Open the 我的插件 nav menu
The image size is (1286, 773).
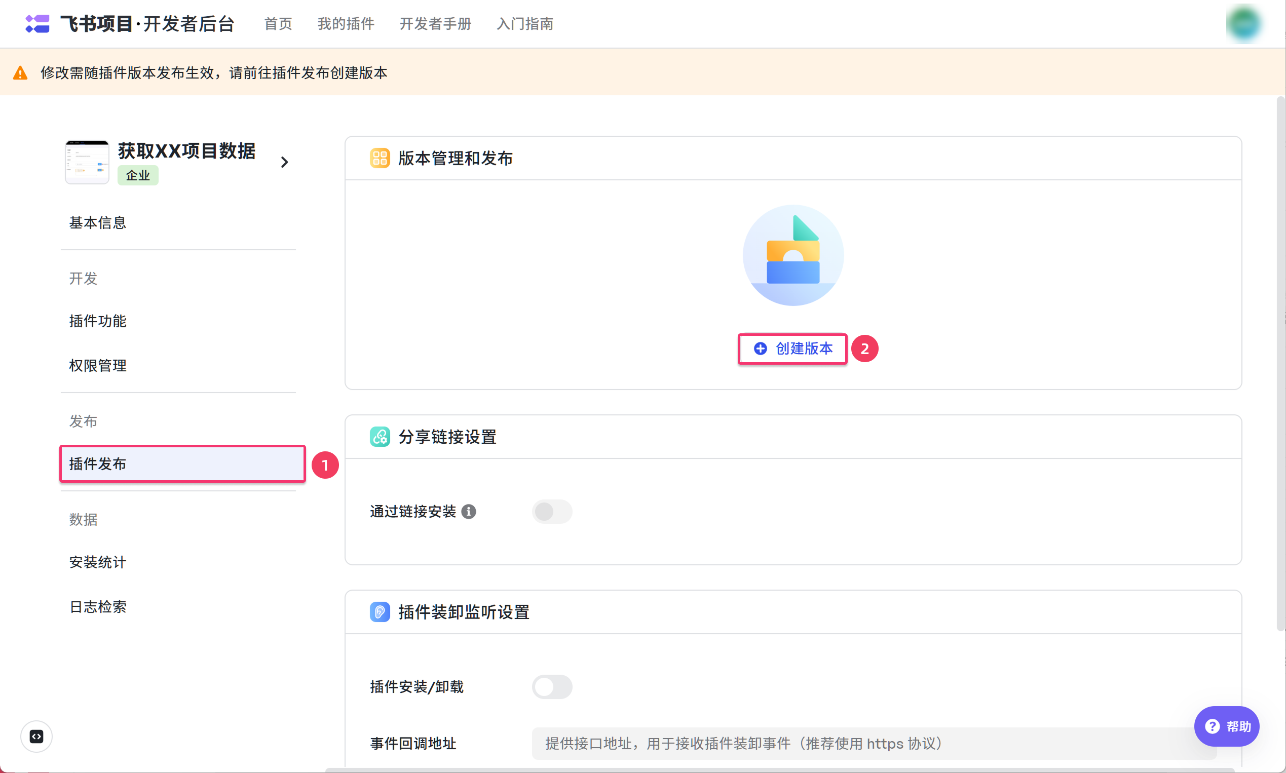346,24
